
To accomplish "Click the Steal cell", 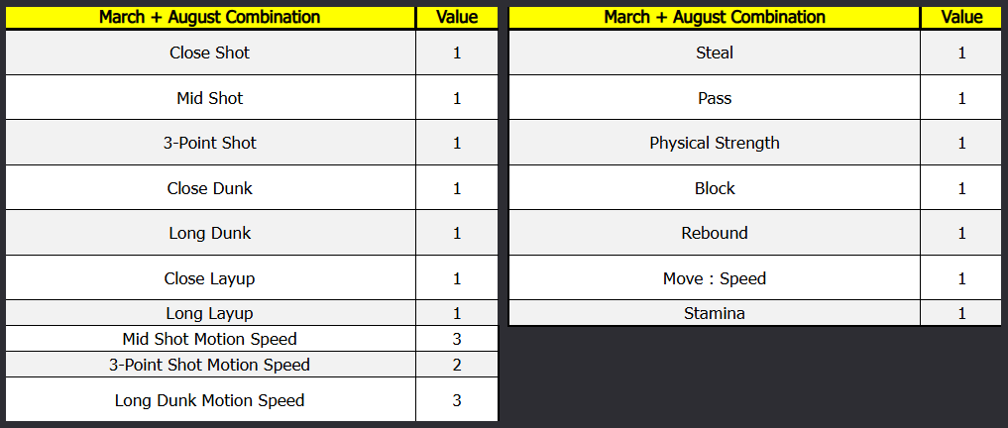I will point(714,53).
